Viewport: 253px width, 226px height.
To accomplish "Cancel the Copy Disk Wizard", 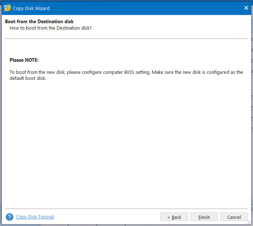I will (x=234, y=217).
